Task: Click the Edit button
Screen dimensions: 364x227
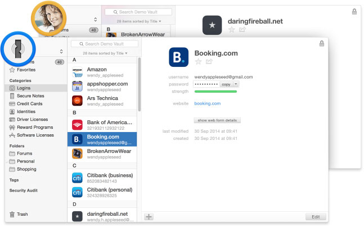Action: coord(316,217)
